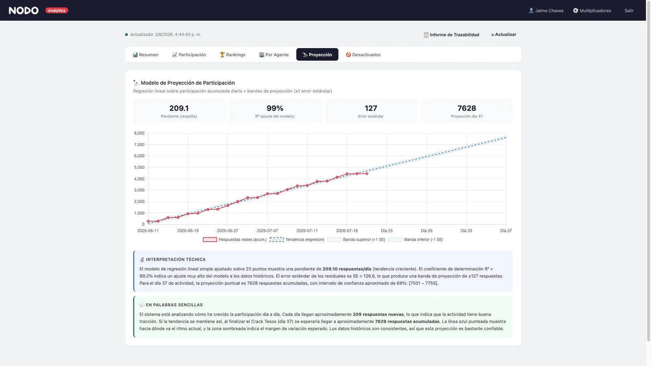Open the Por Agente tab
651x366 pixels.
[x=274, y=54]
